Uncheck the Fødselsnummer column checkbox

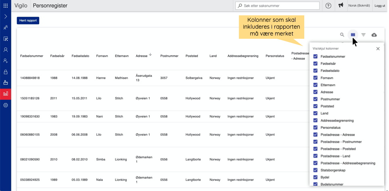316,57
